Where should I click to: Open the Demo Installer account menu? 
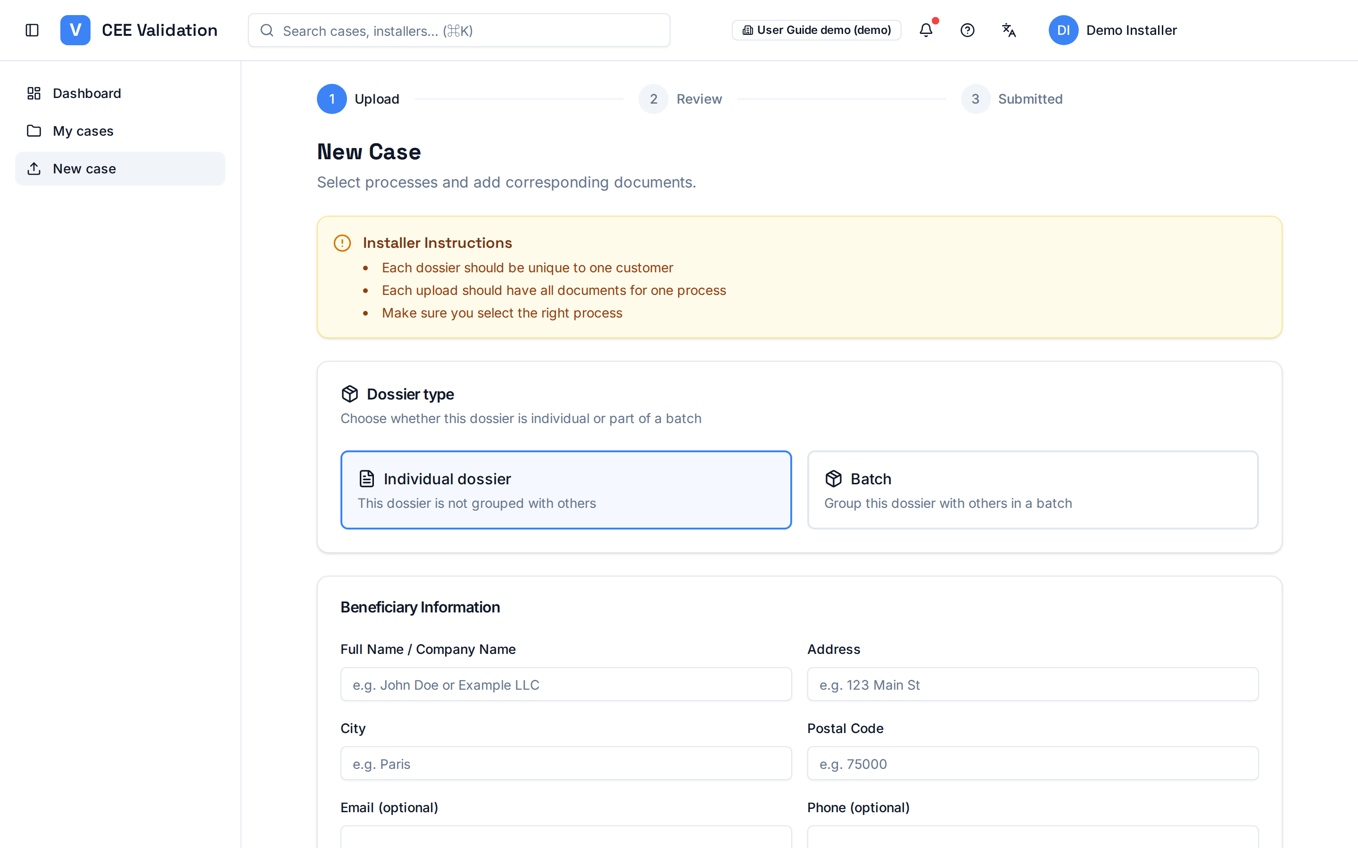click(x=1113, y=30)
